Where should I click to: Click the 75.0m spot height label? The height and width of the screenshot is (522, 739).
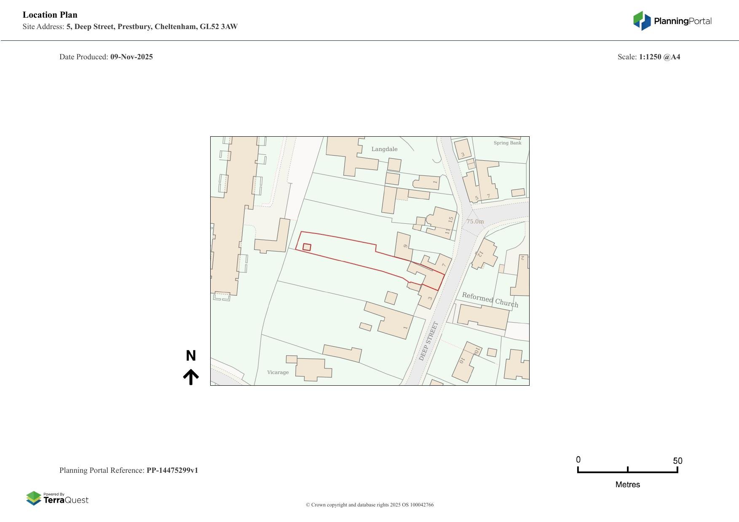(x=475, y=221)
